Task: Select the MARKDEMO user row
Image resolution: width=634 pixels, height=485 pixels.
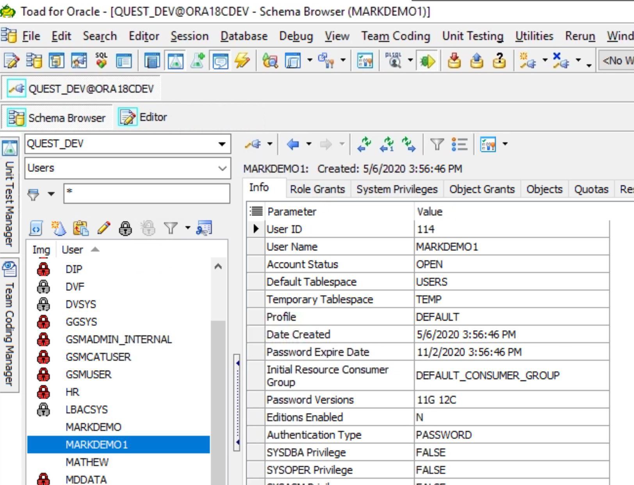Action: pyautogui.click(x=118, y=427)
